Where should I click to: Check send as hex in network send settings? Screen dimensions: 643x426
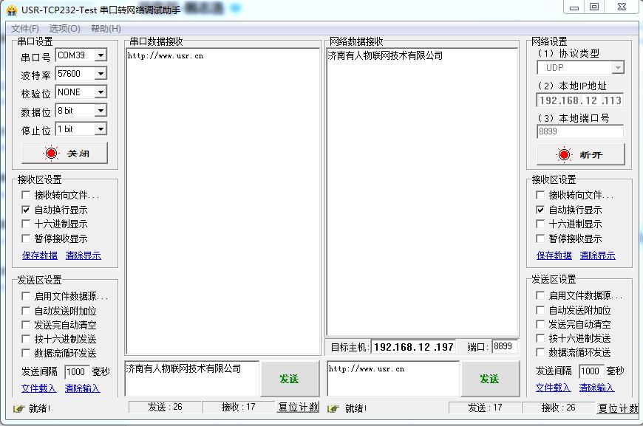click(541, 339)
